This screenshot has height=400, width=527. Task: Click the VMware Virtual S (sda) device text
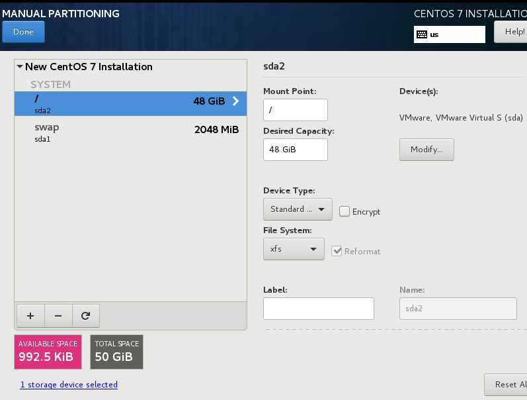[461, 117]
